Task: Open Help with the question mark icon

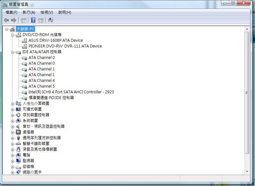Action: click(33, 20)
